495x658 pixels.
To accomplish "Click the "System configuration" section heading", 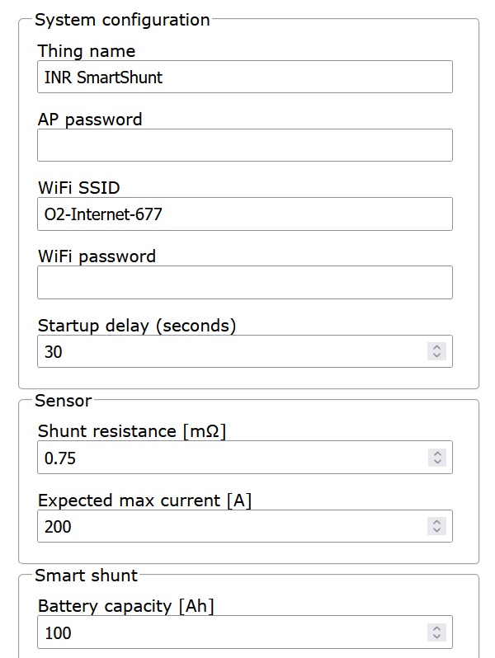I will click(122, 19).
